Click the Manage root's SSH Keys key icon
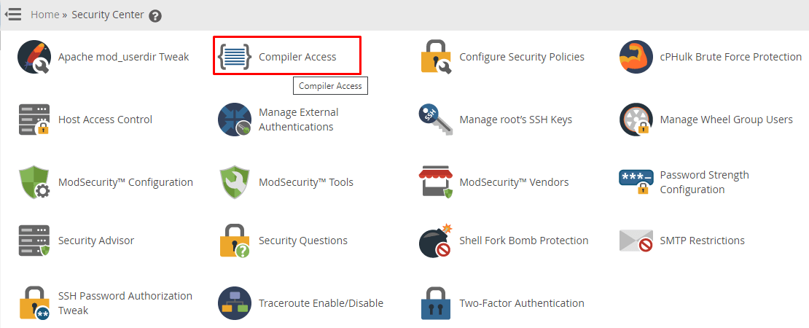This screenshot has width=809, height=328. [x=435, y=120]
